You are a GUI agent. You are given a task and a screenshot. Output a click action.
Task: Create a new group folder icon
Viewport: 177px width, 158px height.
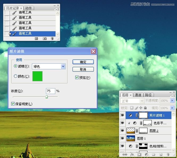coord(153,154)
